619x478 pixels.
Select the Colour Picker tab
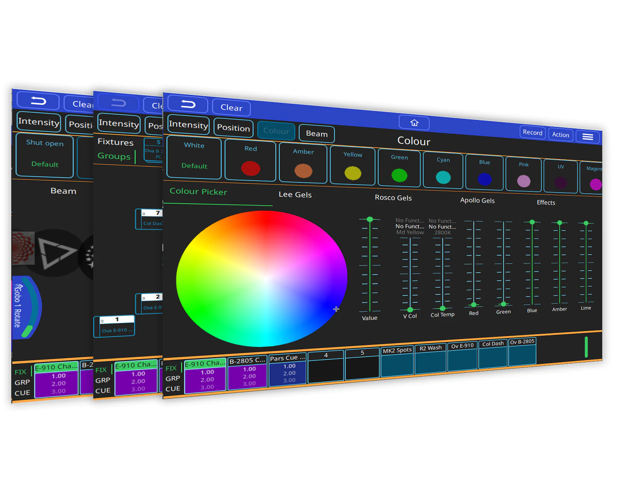tap(198, 191)
